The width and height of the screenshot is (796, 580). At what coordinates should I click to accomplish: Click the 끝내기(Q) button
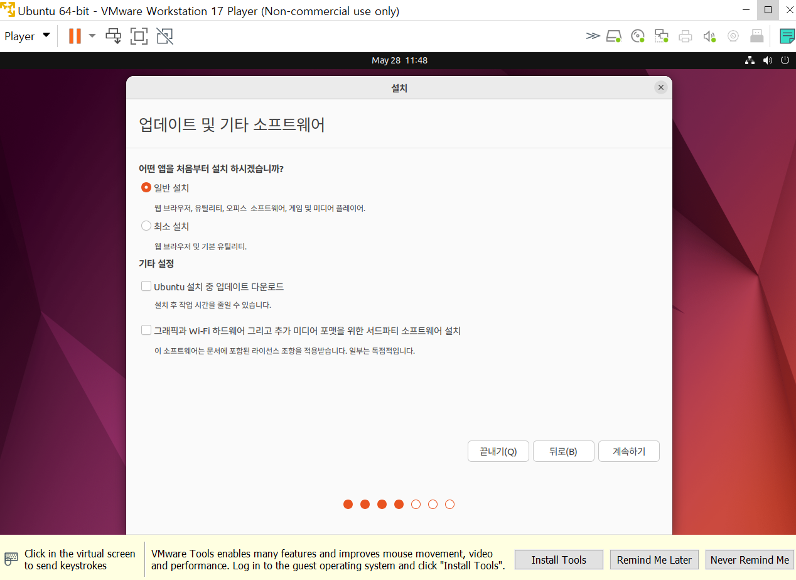[x=498, y=451]
